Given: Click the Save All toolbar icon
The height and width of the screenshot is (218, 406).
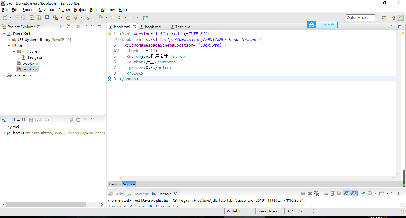Looking at the screenshot, I should point(23,17).
